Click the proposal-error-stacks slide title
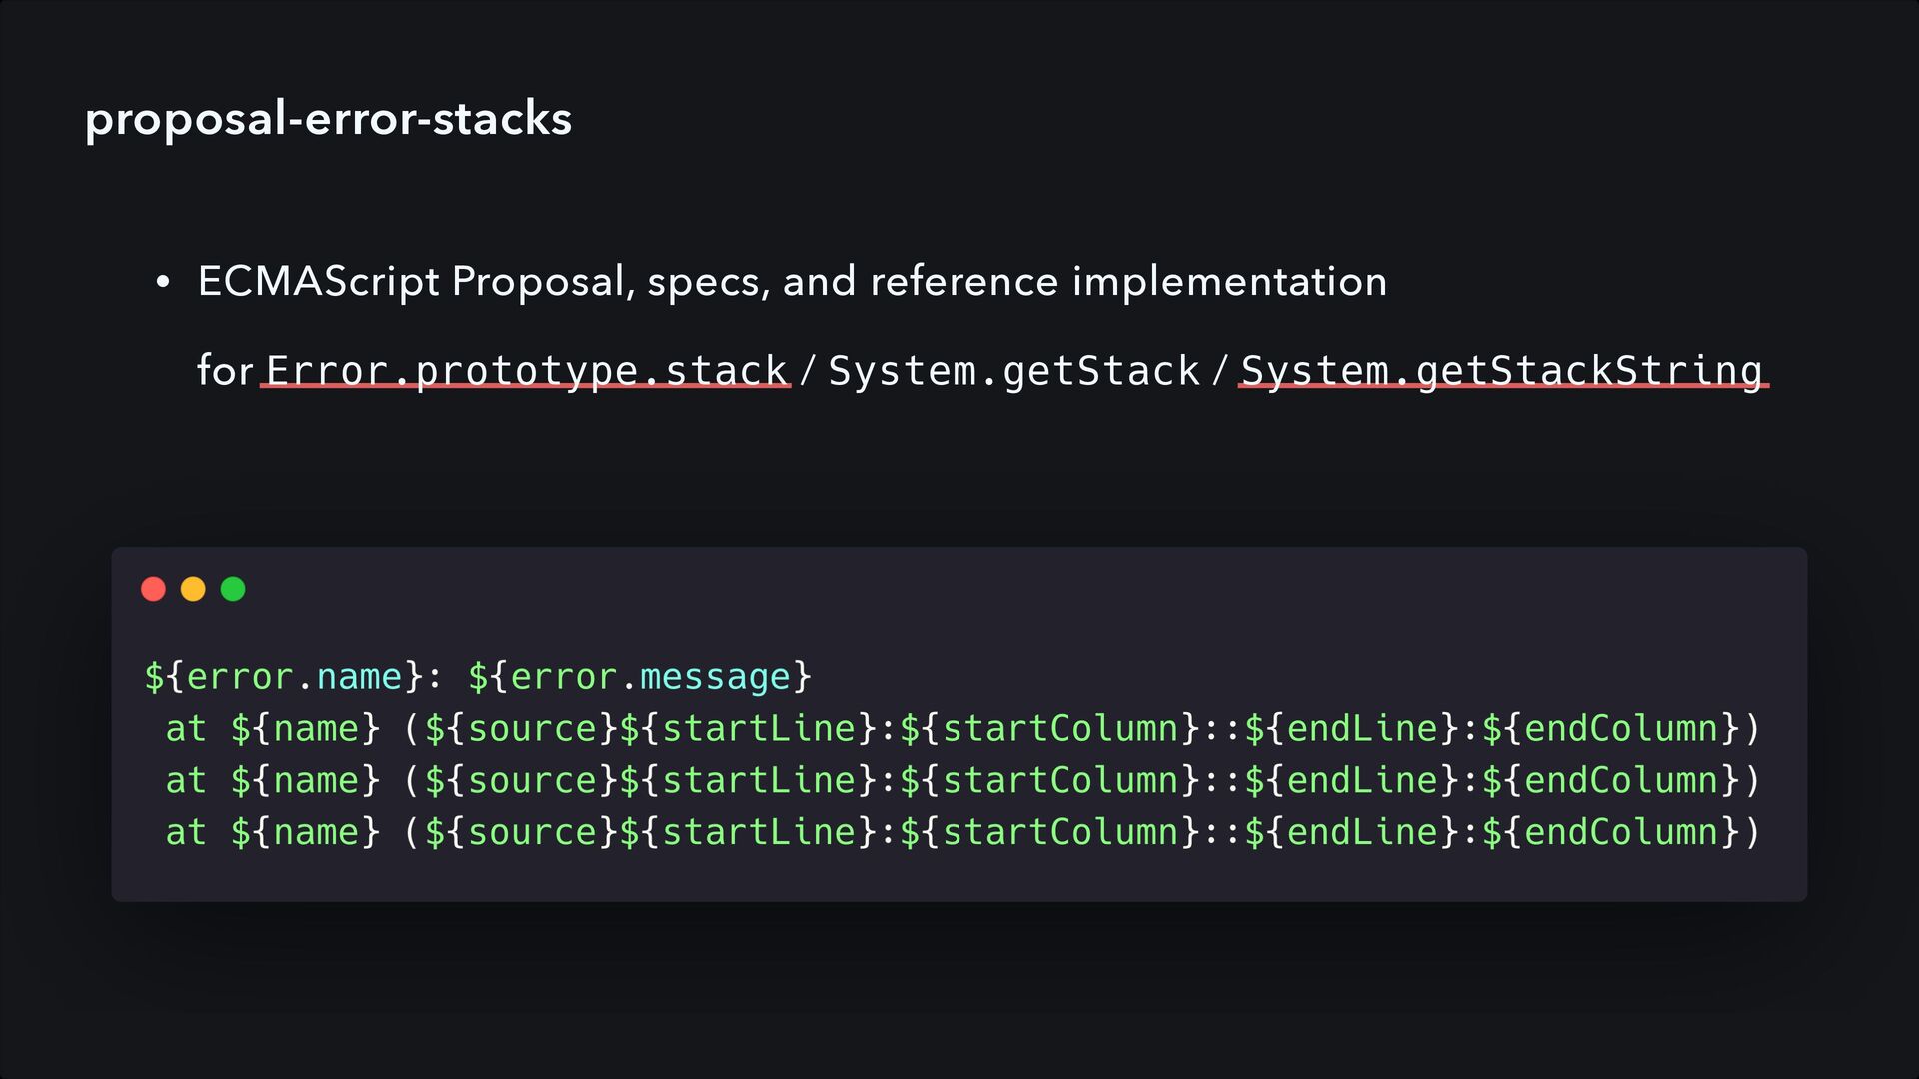The width and height of the screenshot is (1919, 1079). tap(328, 118)
